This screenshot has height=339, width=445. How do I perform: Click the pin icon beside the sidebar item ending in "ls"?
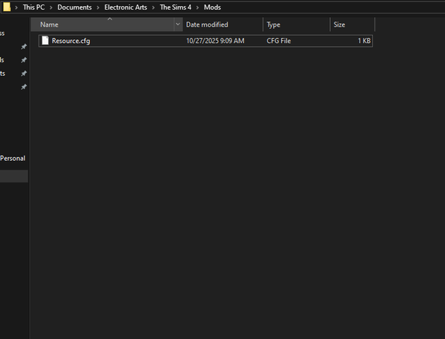24,60
